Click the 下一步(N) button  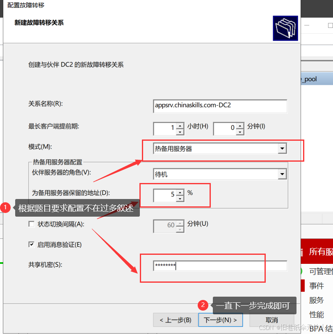221,320
